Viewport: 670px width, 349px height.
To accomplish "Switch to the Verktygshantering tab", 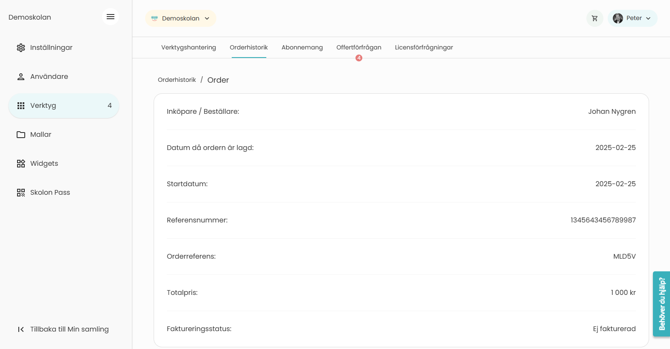I will 189,47.
